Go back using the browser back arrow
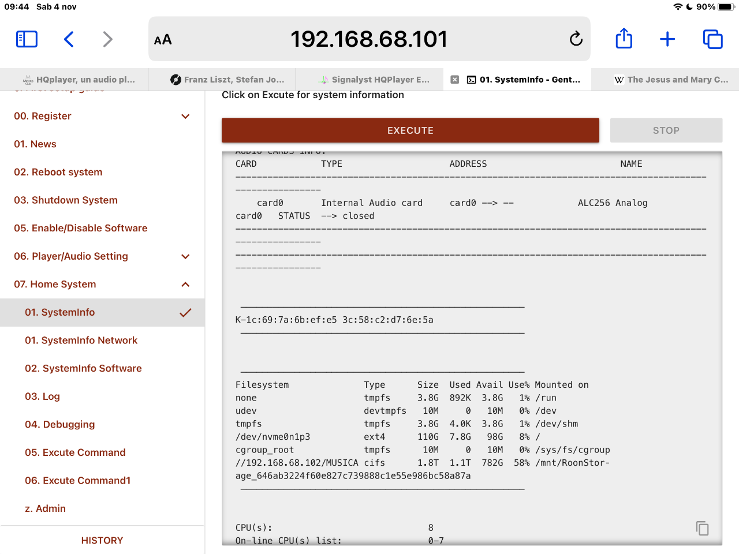 pyautogui.click(x=69, y=39)
